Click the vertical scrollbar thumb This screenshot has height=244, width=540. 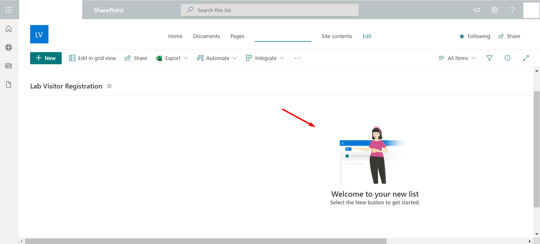pyautogui.click(x=537, y=149)
